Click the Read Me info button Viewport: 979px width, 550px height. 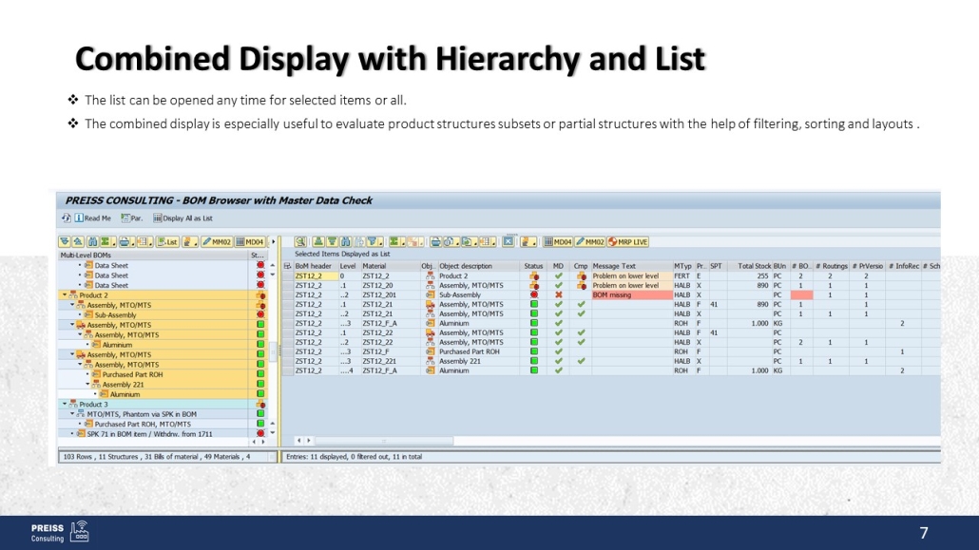[92, 218]
